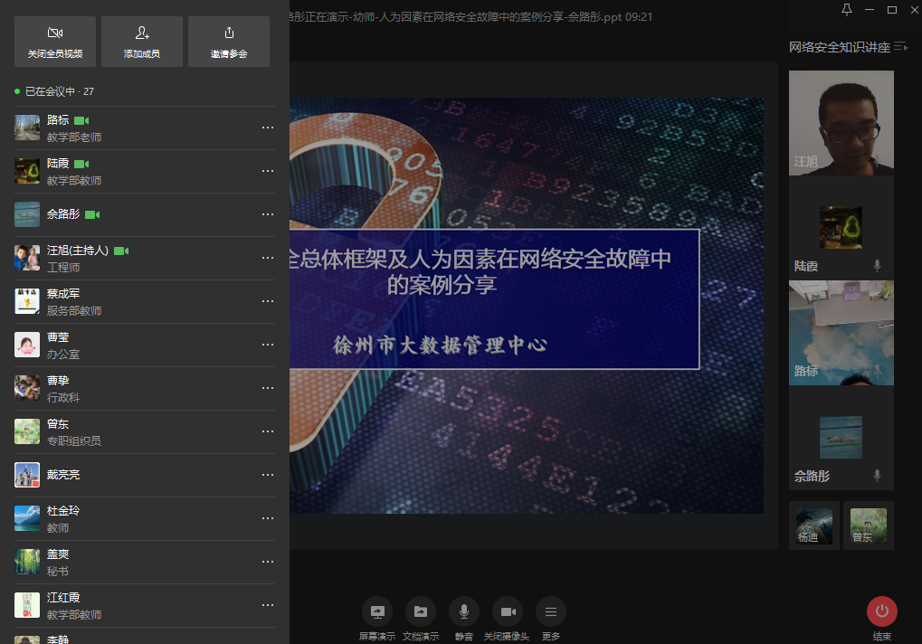Toggle the layout icon beside 网络安全知识讲座
Image resolution: width=922 pixels, height=644 pixels.
pos(900,47)
